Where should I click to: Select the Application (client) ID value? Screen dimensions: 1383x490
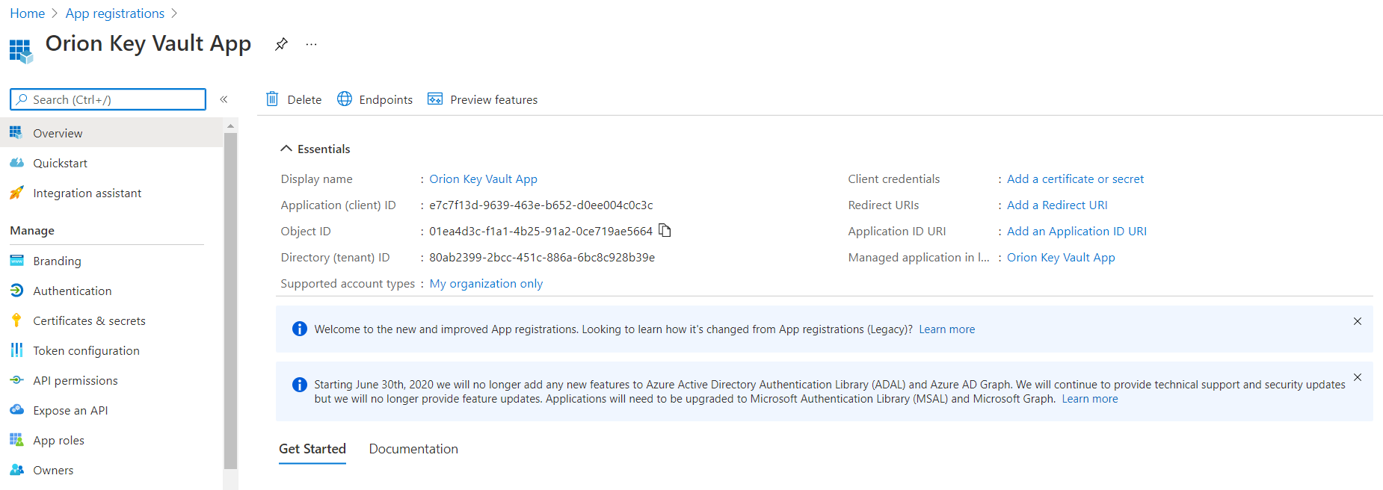coord(541,205)
